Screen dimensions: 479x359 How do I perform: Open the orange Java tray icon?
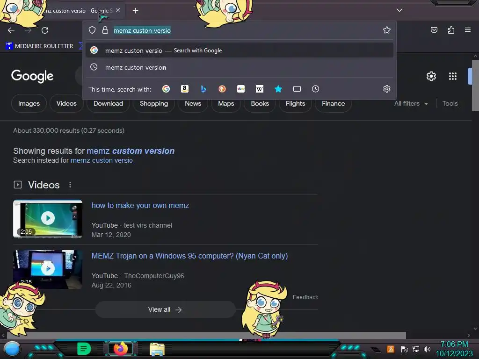(390, 349)
